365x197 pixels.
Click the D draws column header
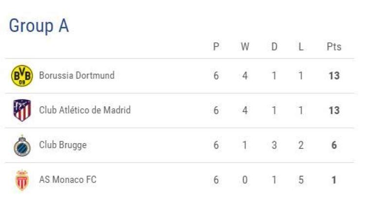click(274, 47)
